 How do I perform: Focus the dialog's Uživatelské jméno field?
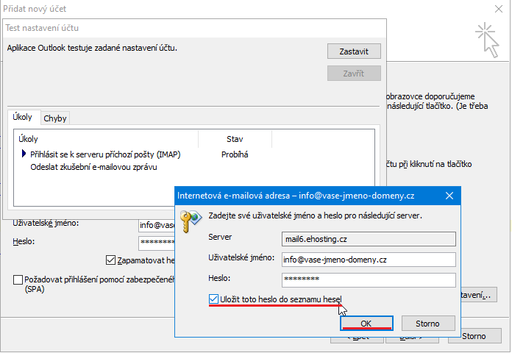point(368,259)
